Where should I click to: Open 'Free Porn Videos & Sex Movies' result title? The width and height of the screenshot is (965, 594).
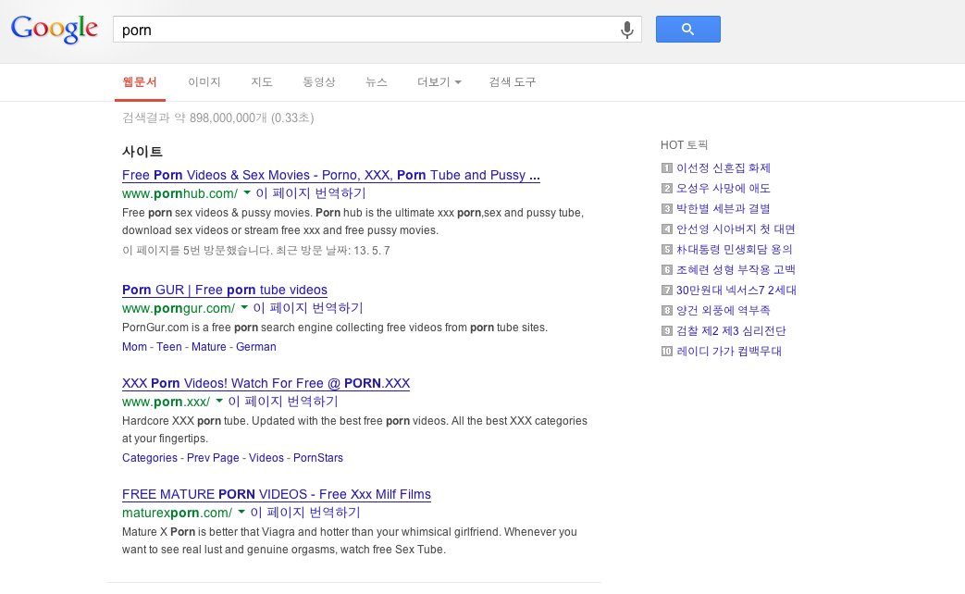click(x=331, y=176)
